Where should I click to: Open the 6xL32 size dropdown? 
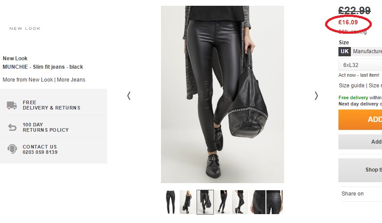(x=360, y=65)
